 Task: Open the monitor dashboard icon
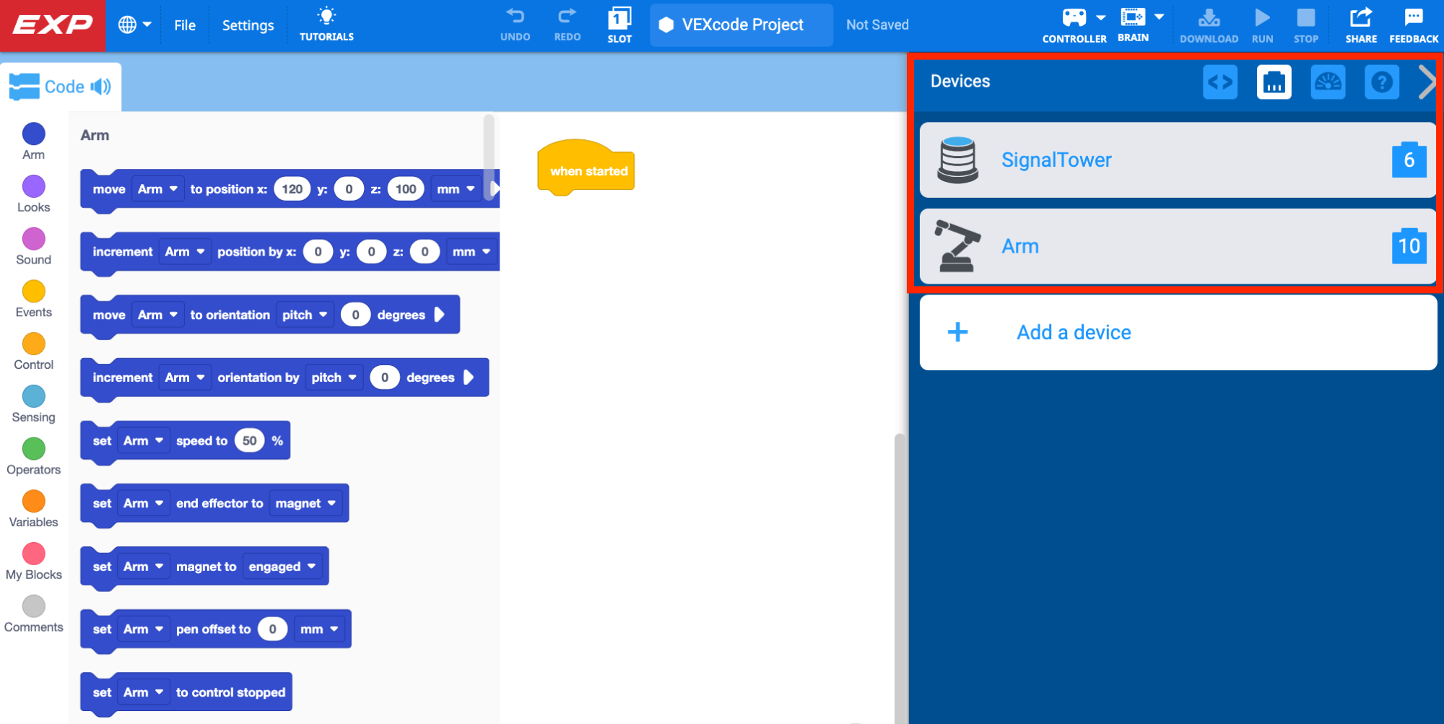[x=1328, y=82]
